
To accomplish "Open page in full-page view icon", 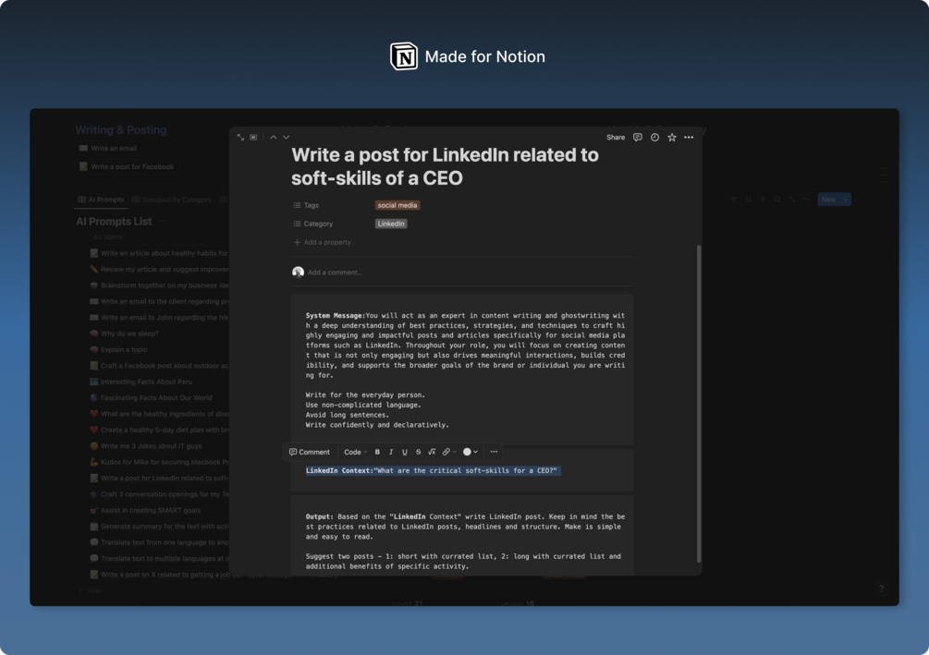I will 240,138.
